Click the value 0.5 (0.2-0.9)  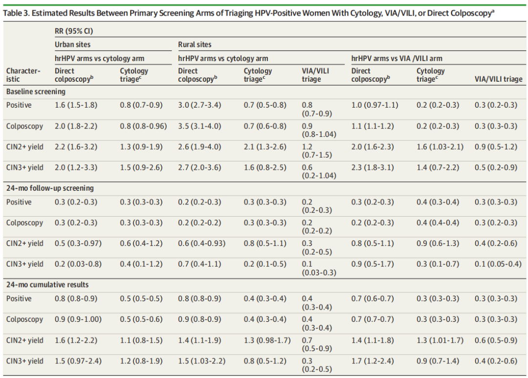(496, 168)
